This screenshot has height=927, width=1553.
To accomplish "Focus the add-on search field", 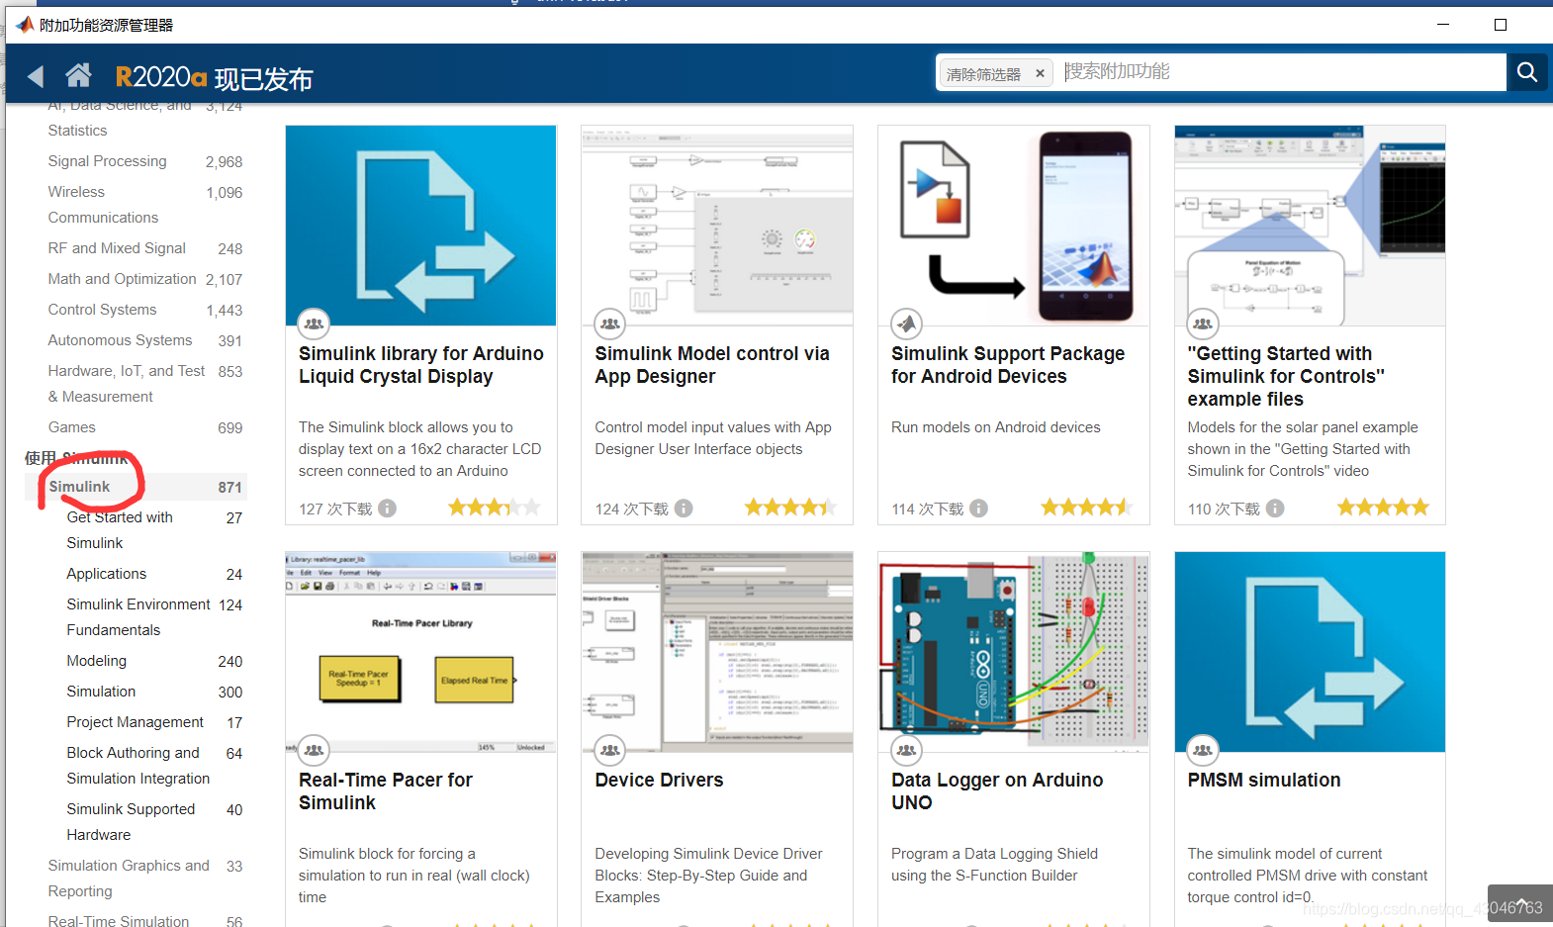I will [1282, 72].
